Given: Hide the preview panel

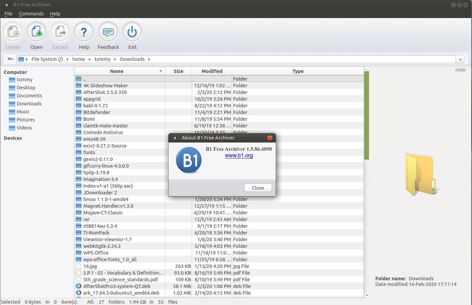Looking at the screenshot, I should click(460, 70).
